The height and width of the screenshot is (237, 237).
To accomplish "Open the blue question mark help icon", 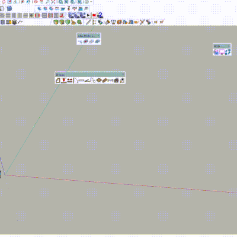I will coord(100,15).
